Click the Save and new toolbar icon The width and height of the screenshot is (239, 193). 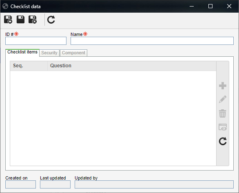(8, 20)
